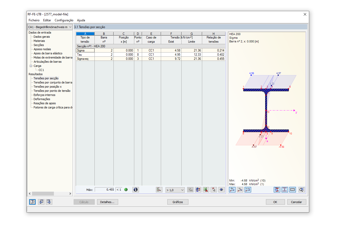Select Secções in the navigator
Image resolution: width=337 pixels, height=227 pixels.
pyautogui.click(x=39, y=45)
